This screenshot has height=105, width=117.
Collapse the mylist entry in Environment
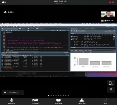click(71, 40)
